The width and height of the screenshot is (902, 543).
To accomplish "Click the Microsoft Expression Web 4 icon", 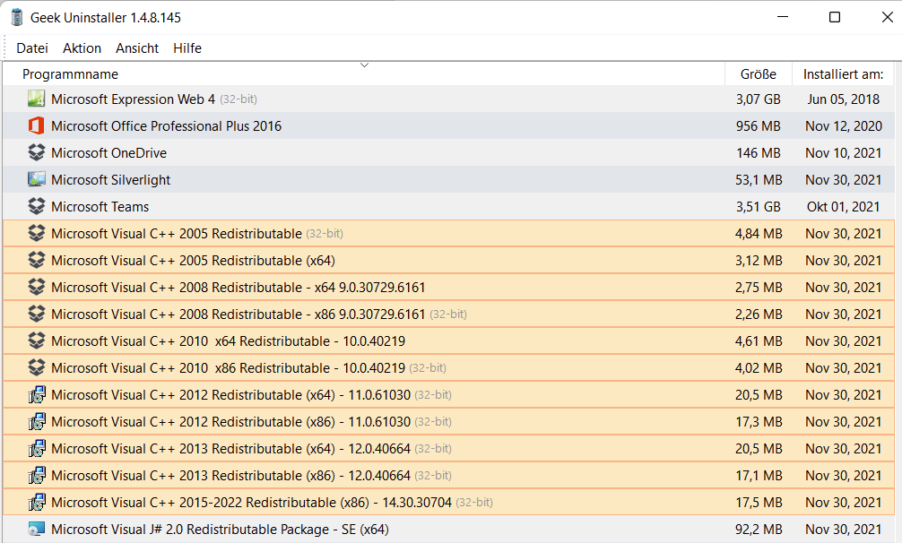I will (x=36, y=99).
